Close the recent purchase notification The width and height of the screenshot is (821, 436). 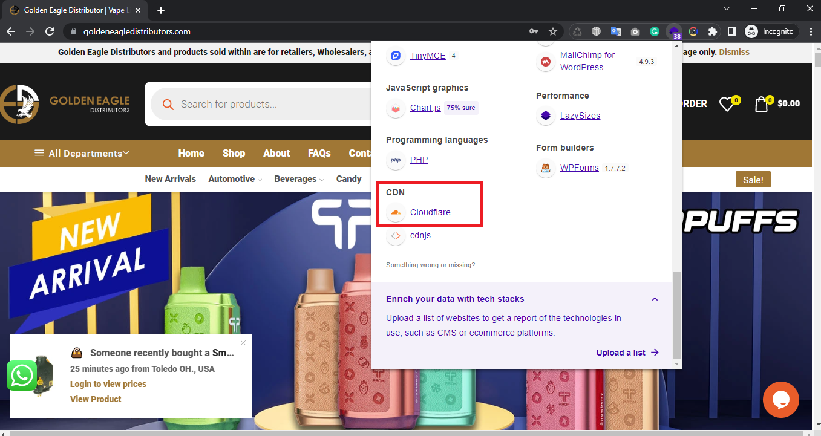click(243, 343)
